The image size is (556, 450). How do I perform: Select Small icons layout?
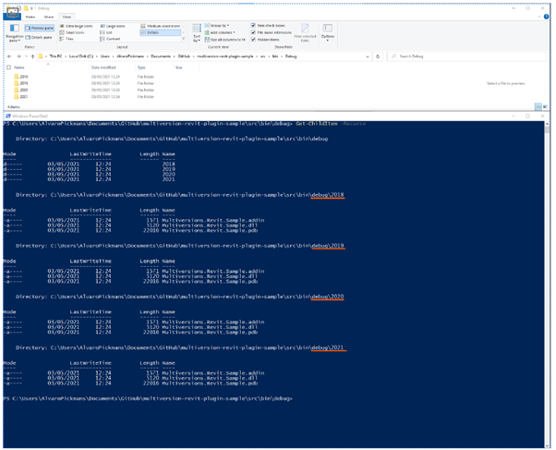click(72, 32)
